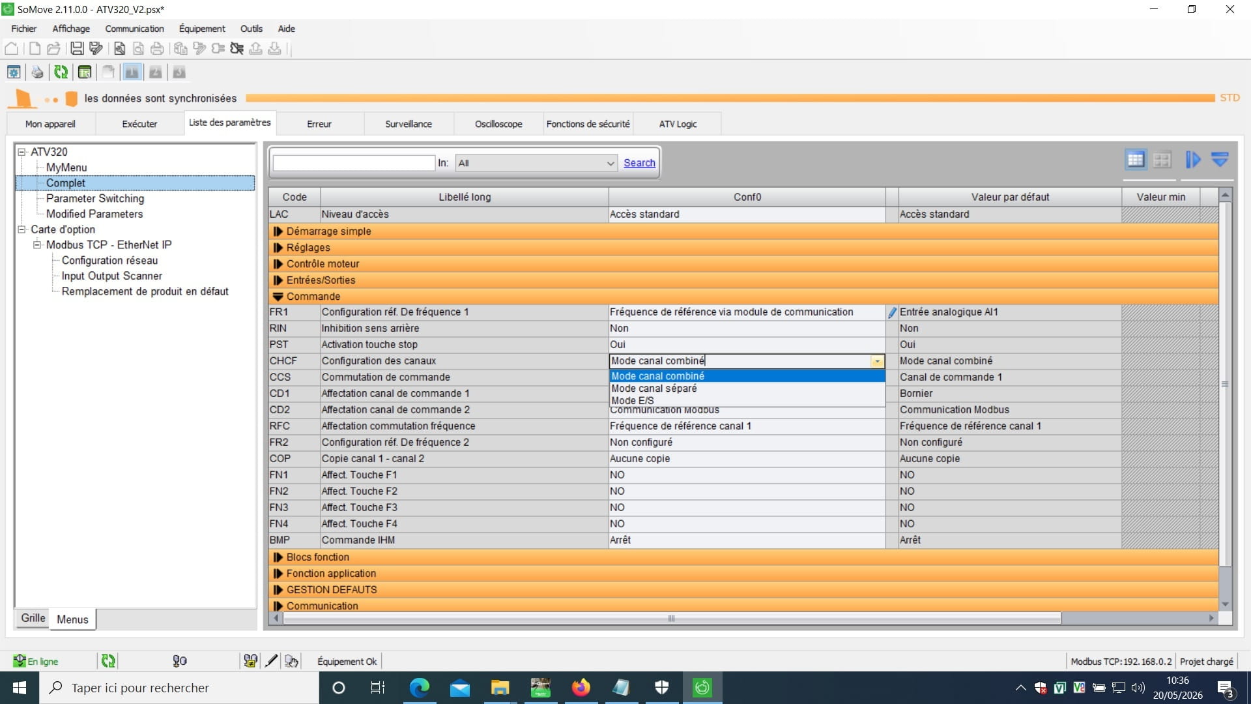This screenshot has height=704, width=1251.
Task: Click the FR2 'Non configuré' Conf0 cell
Action: (747, 443)
